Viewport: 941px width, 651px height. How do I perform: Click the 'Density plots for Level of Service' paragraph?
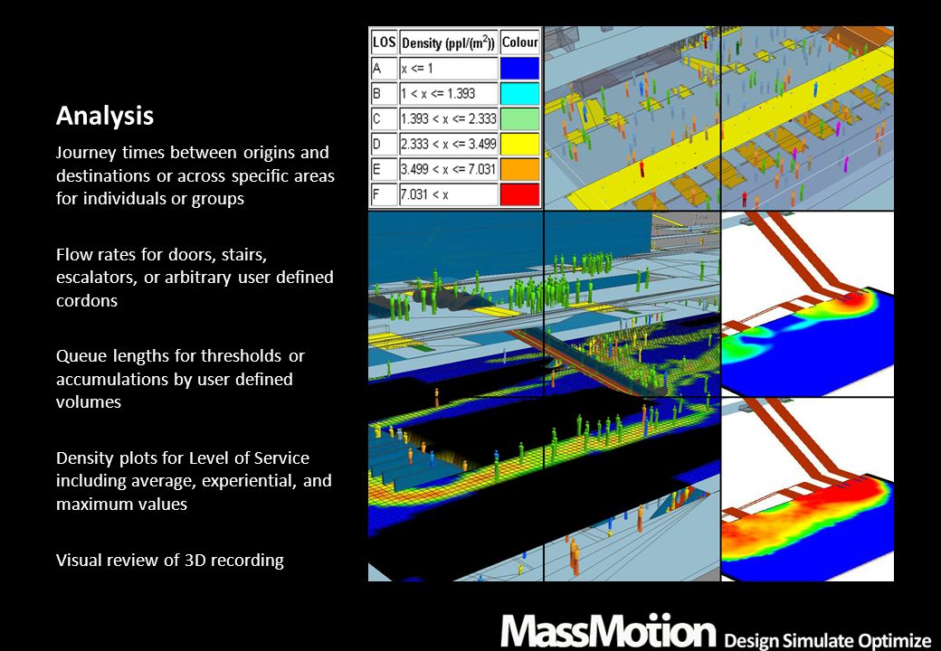point(194,481)
